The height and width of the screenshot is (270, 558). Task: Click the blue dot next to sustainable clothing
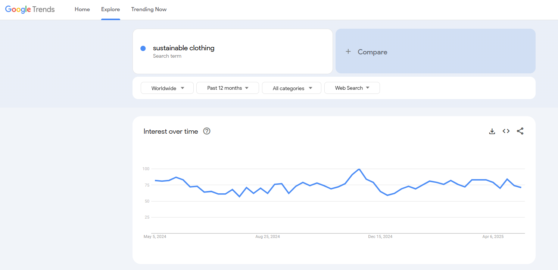[x=143, y=48]
